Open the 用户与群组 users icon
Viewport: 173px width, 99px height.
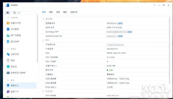click(x=8, y=35)
